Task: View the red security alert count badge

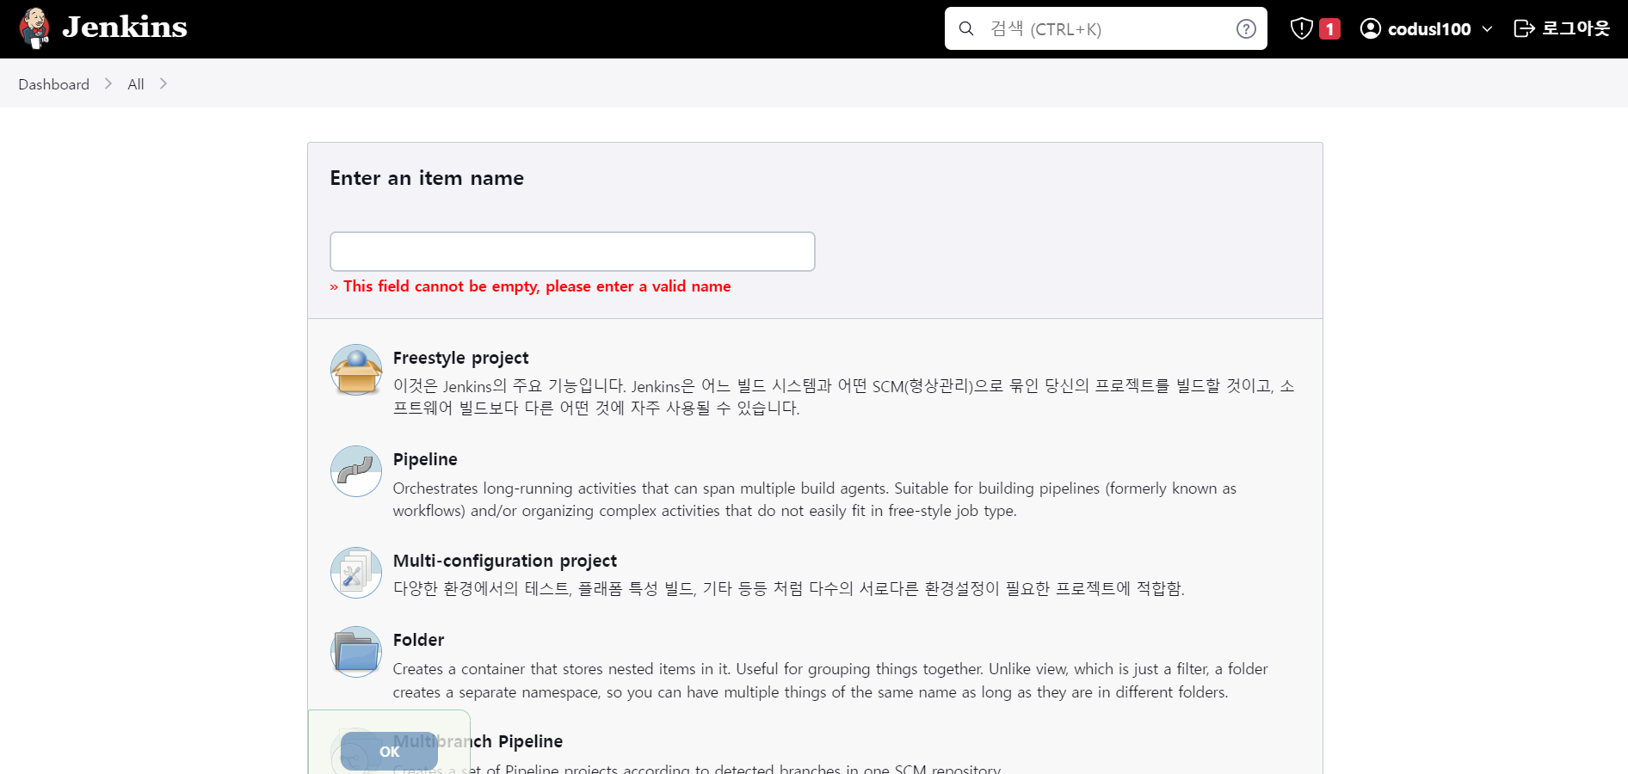Action: click(x=1329, y=29)
